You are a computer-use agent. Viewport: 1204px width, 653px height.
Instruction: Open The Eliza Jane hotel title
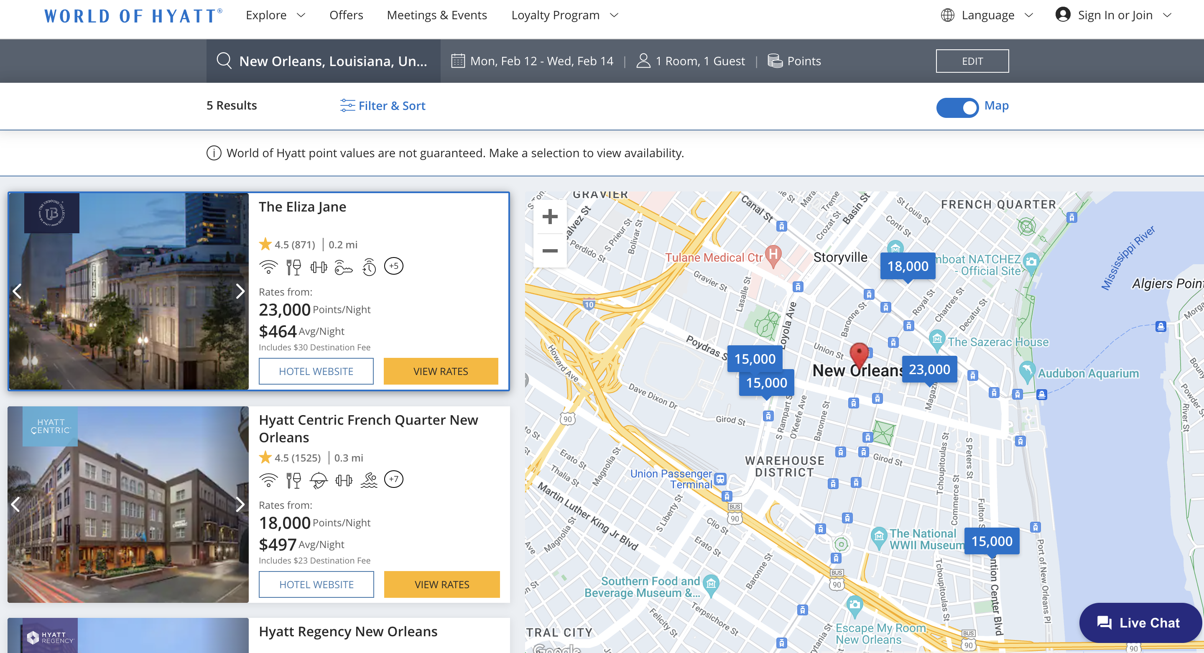click(x=302, y=207)
